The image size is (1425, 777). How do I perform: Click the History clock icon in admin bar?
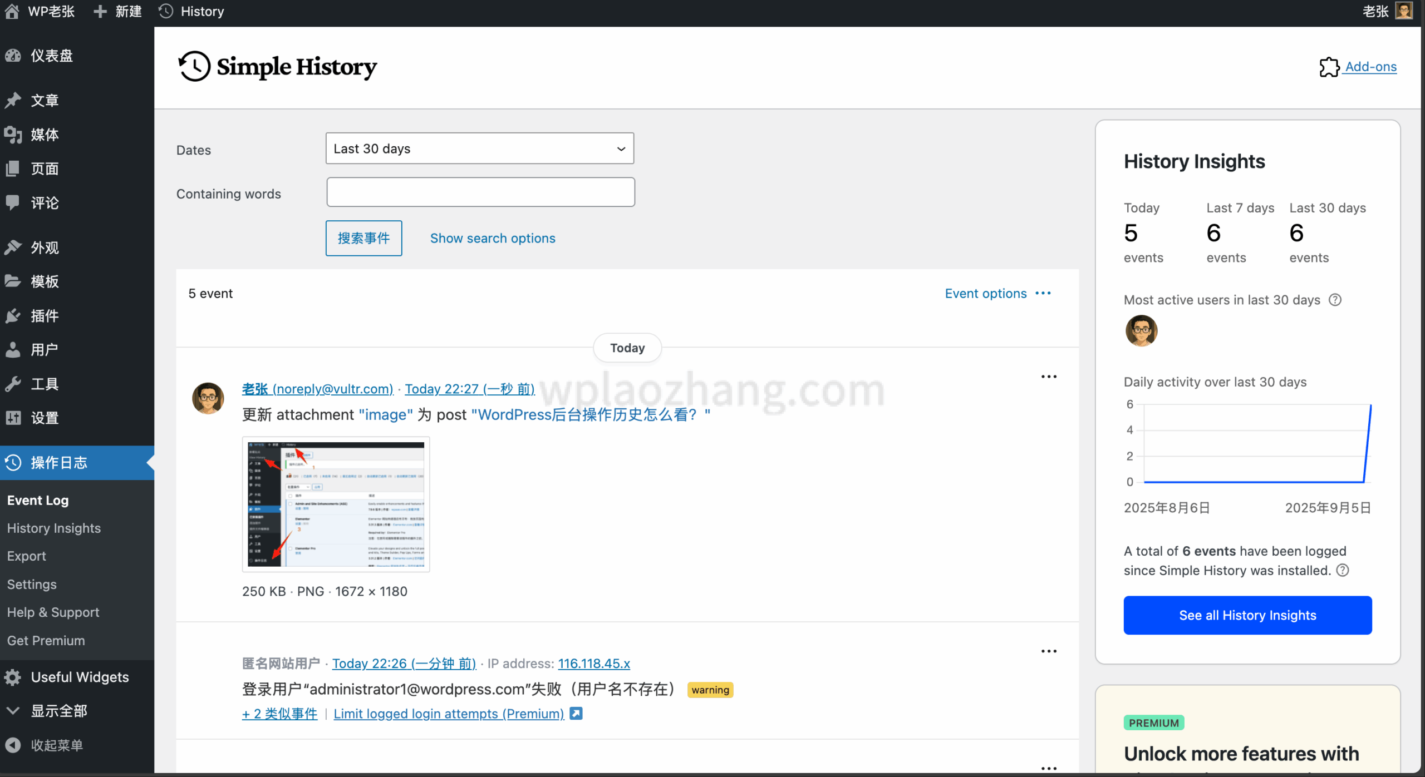point(166,11)
